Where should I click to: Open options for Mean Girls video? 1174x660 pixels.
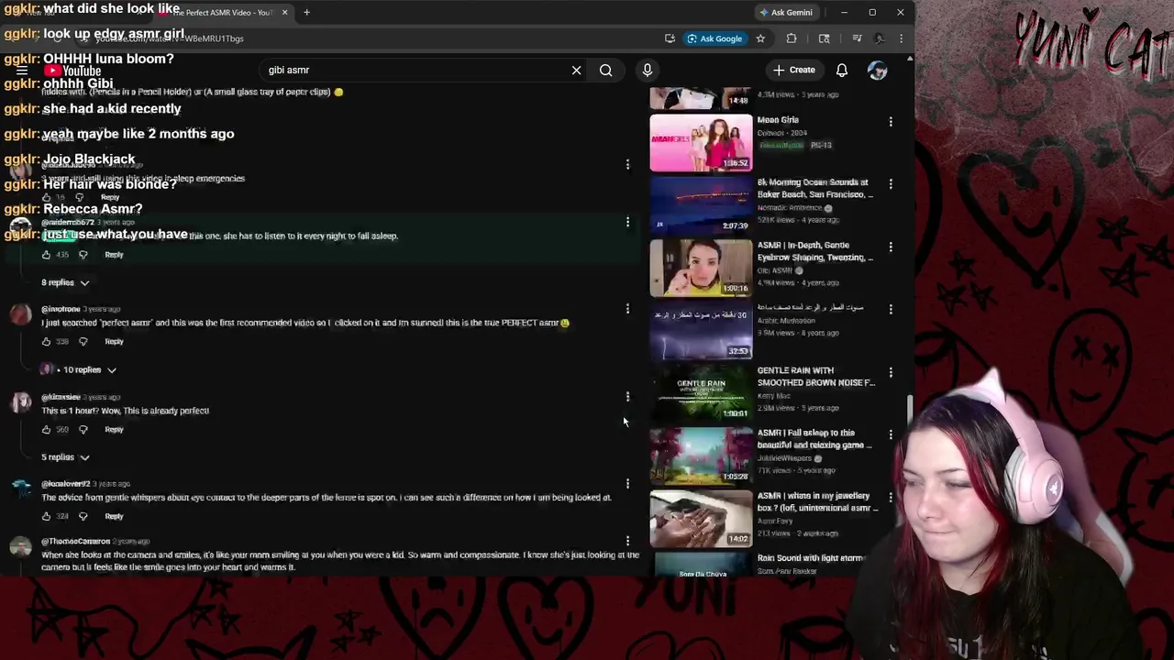click(x=891, y=121)
